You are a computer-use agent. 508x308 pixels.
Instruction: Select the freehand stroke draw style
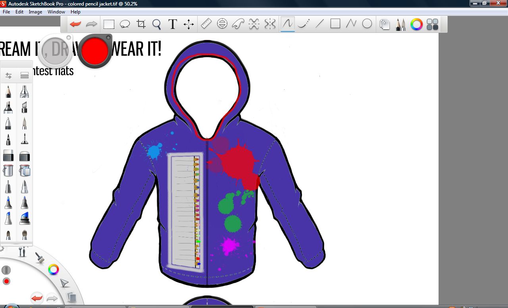click(287, 24)
